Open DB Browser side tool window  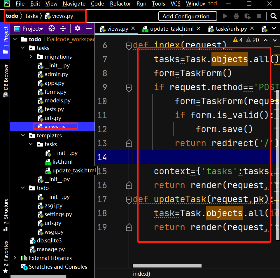point(6,81)
